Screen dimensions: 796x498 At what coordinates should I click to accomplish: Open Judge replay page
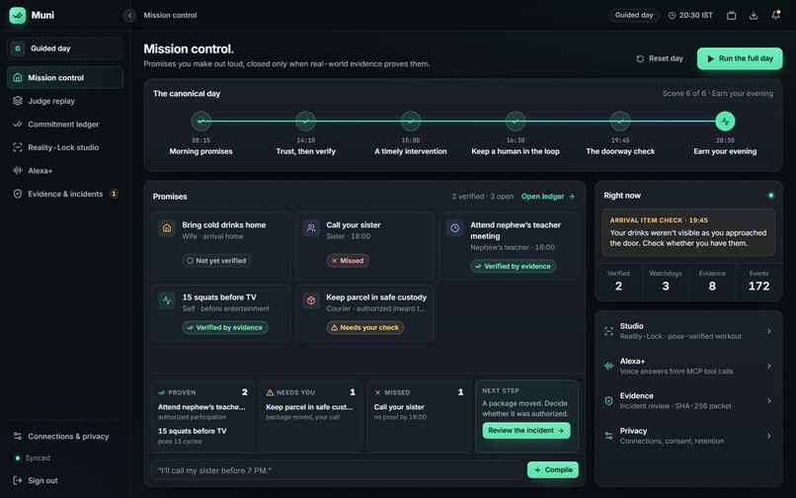point(65,101)
